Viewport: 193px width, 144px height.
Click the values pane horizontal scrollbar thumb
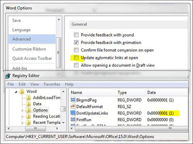[131, 129]
